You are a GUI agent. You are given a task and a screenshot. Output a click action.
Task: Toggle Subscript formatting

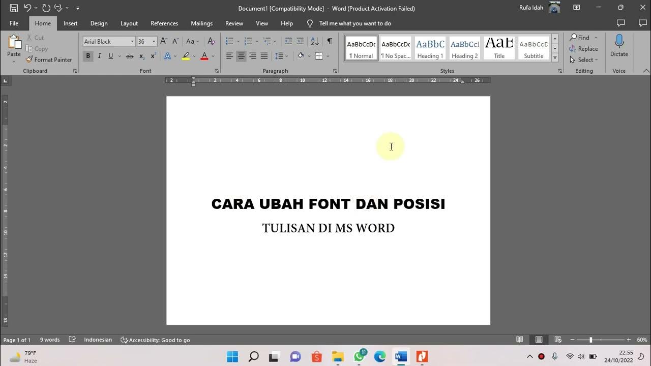pos(142,56)
